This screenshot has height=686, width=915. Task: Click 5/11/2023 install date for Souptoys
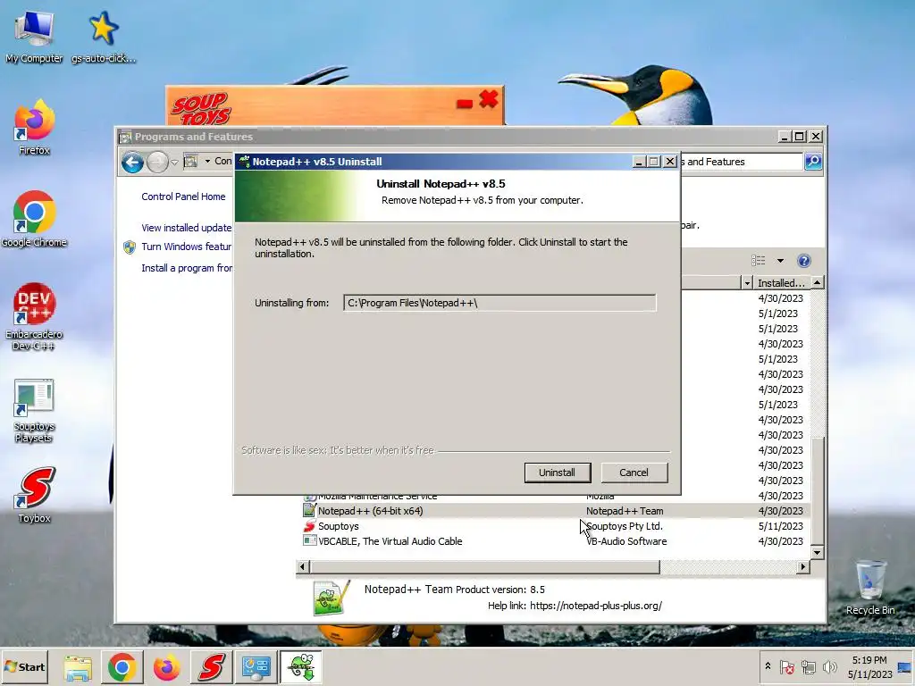(781, 526)
